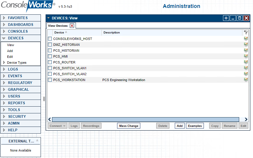The image size is (253, 158).
Task: Click the filter funnel icon
Action: point(246,32)
